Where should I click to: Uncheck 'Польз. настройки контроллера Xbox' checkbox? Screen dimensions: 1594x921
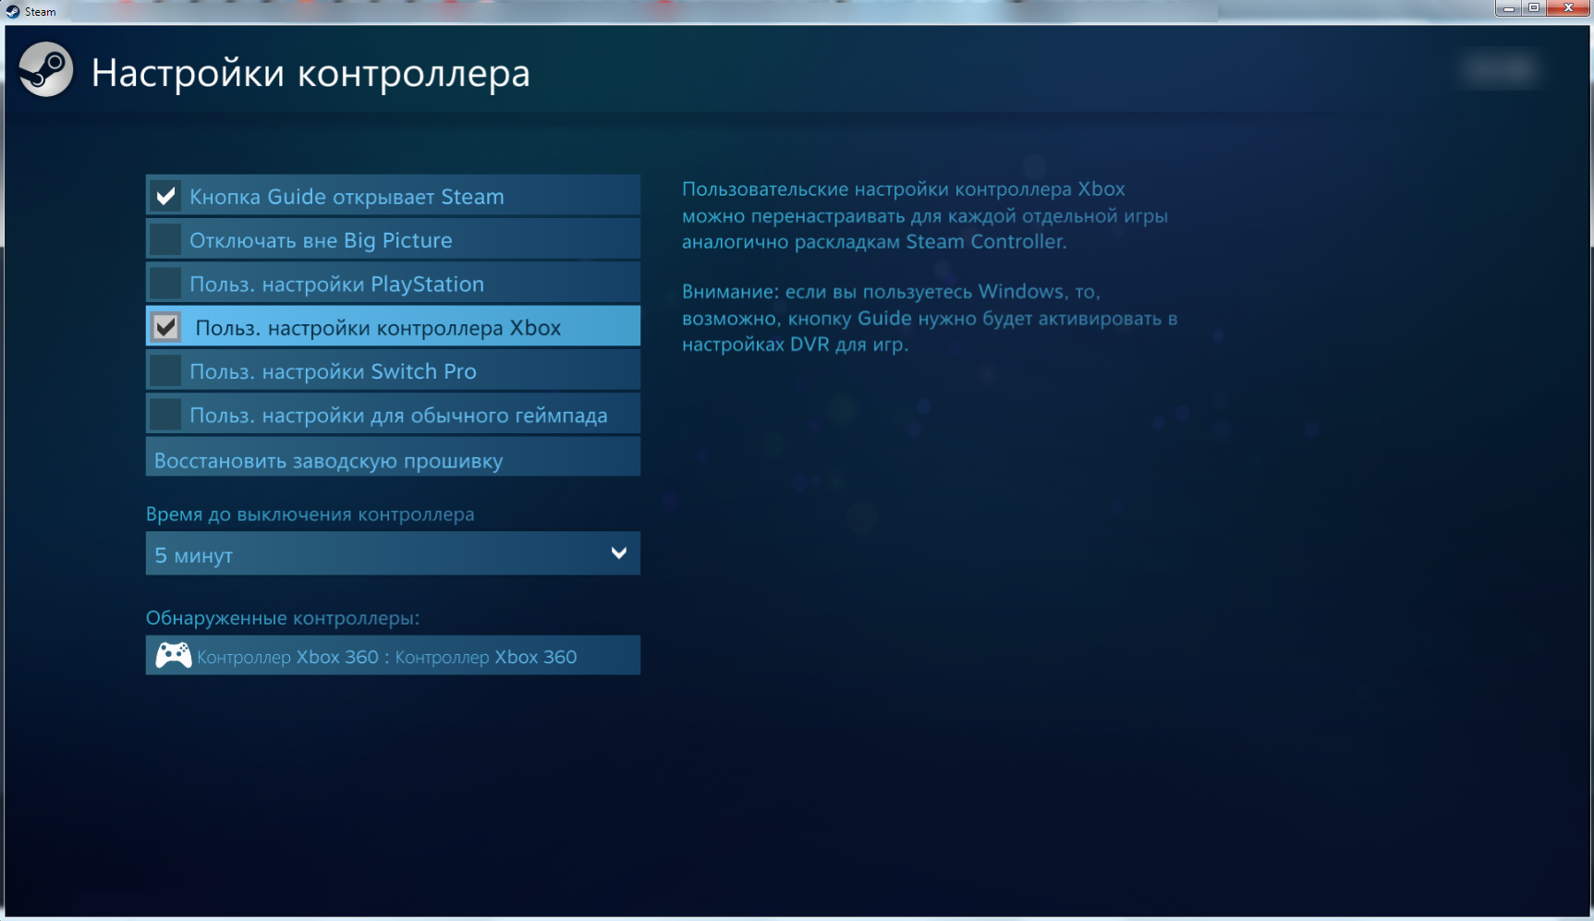166,327
